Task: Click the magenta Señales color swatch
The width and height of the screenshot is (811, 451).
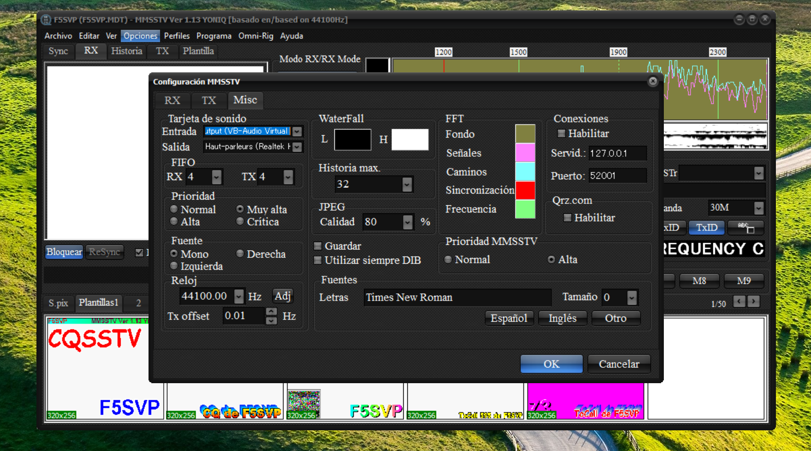Action: point(524,153)
